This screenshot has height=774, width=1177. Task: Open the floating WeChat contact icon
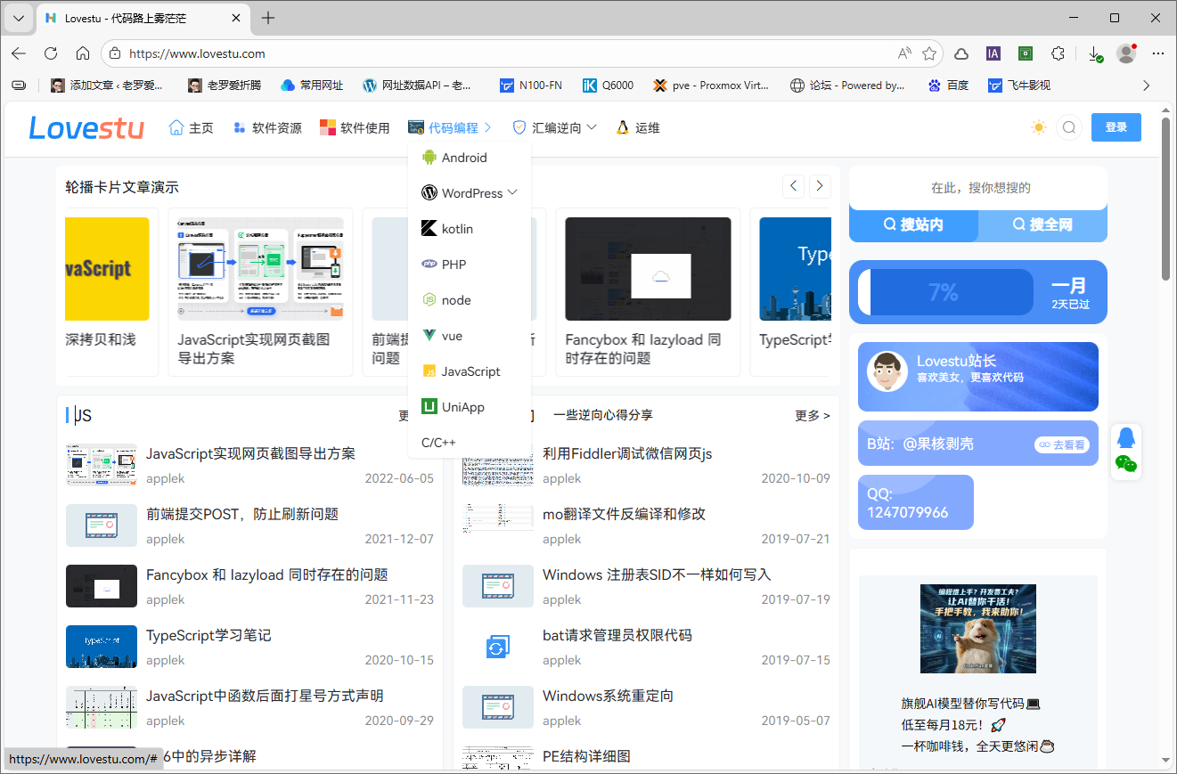tap(1125, 464)
